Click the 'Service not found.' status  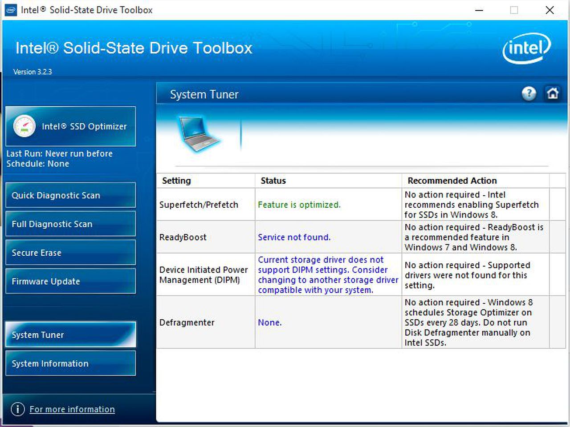294,238
